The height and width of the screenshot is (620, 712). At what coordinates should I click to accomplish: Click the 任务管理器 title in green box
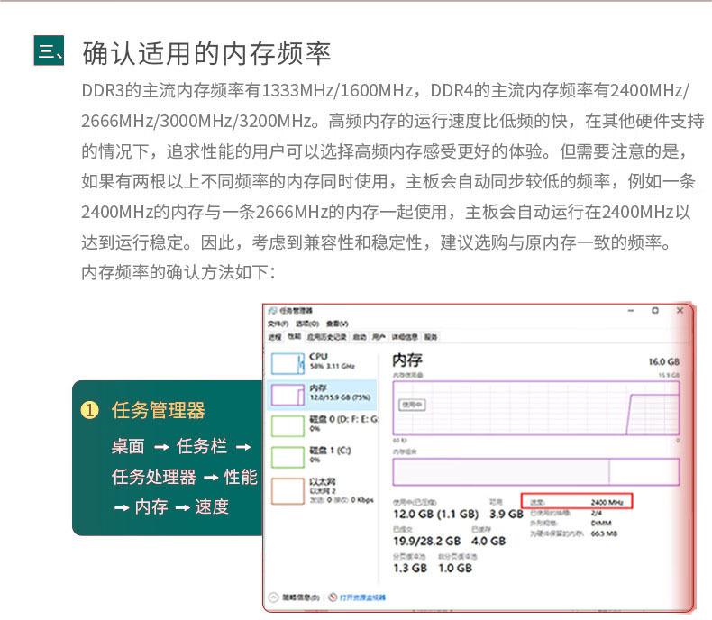point(158,411)
